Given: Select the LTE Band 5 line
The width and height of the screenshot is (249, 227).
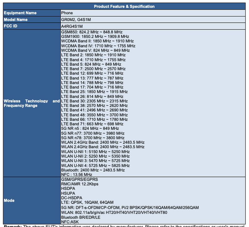Looking at the screenshot, I should pyautogui.click(x=91, y=64).
